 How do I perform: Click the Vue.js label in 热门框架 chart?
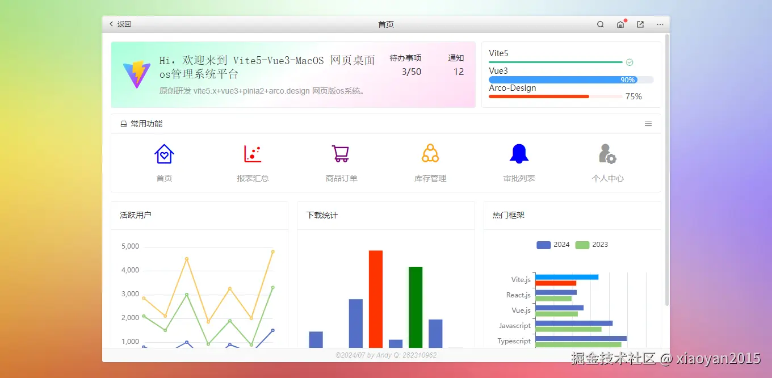521,310
